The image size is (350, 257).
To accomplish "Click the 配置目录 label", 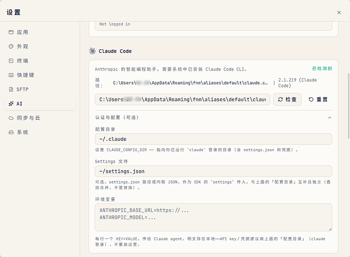I will point(105,130).
